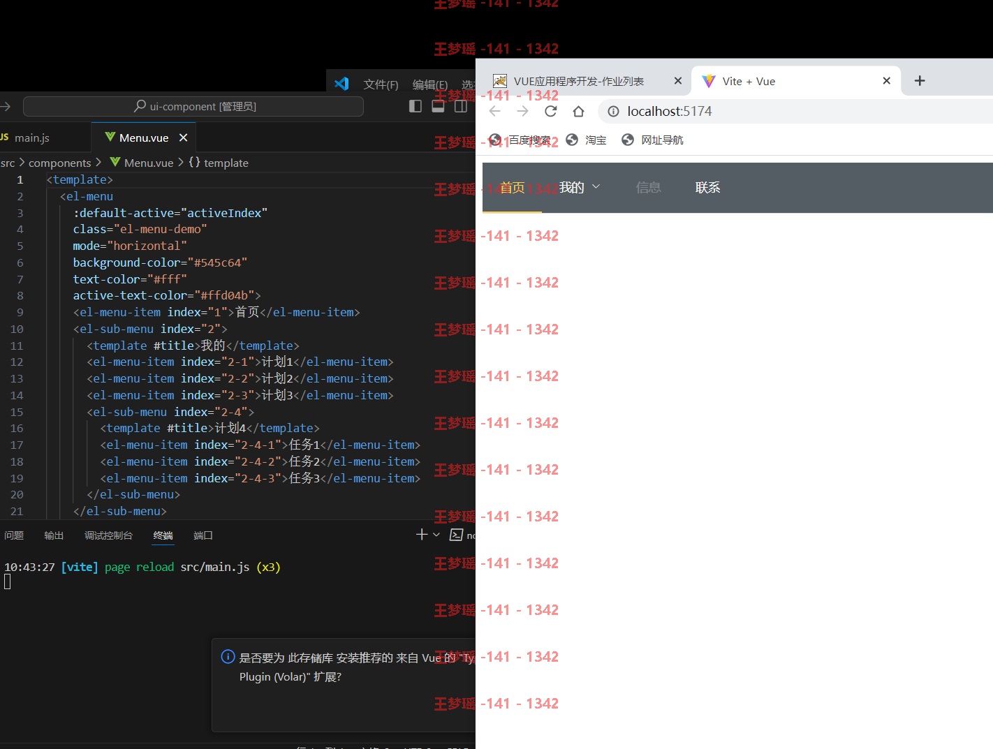
Task: Click the code line containing 任务3
Action: [x=260, y=478]
